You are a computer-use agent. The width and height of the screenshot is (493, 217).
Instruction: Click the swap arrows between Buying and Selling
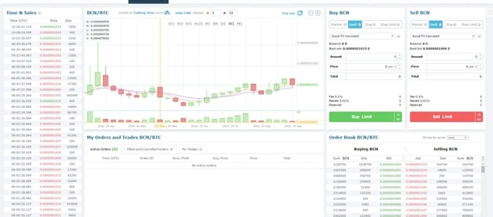405,149
